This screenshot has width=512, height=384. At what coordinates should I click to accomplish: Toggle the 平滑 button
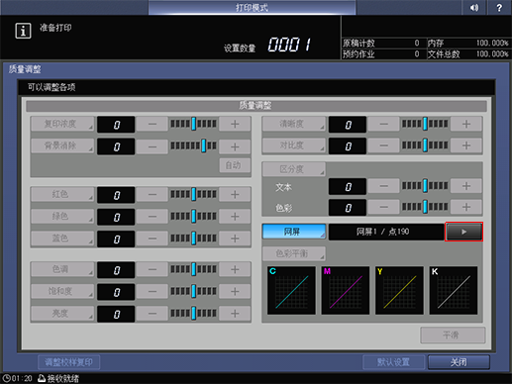(x=453, y=336)
